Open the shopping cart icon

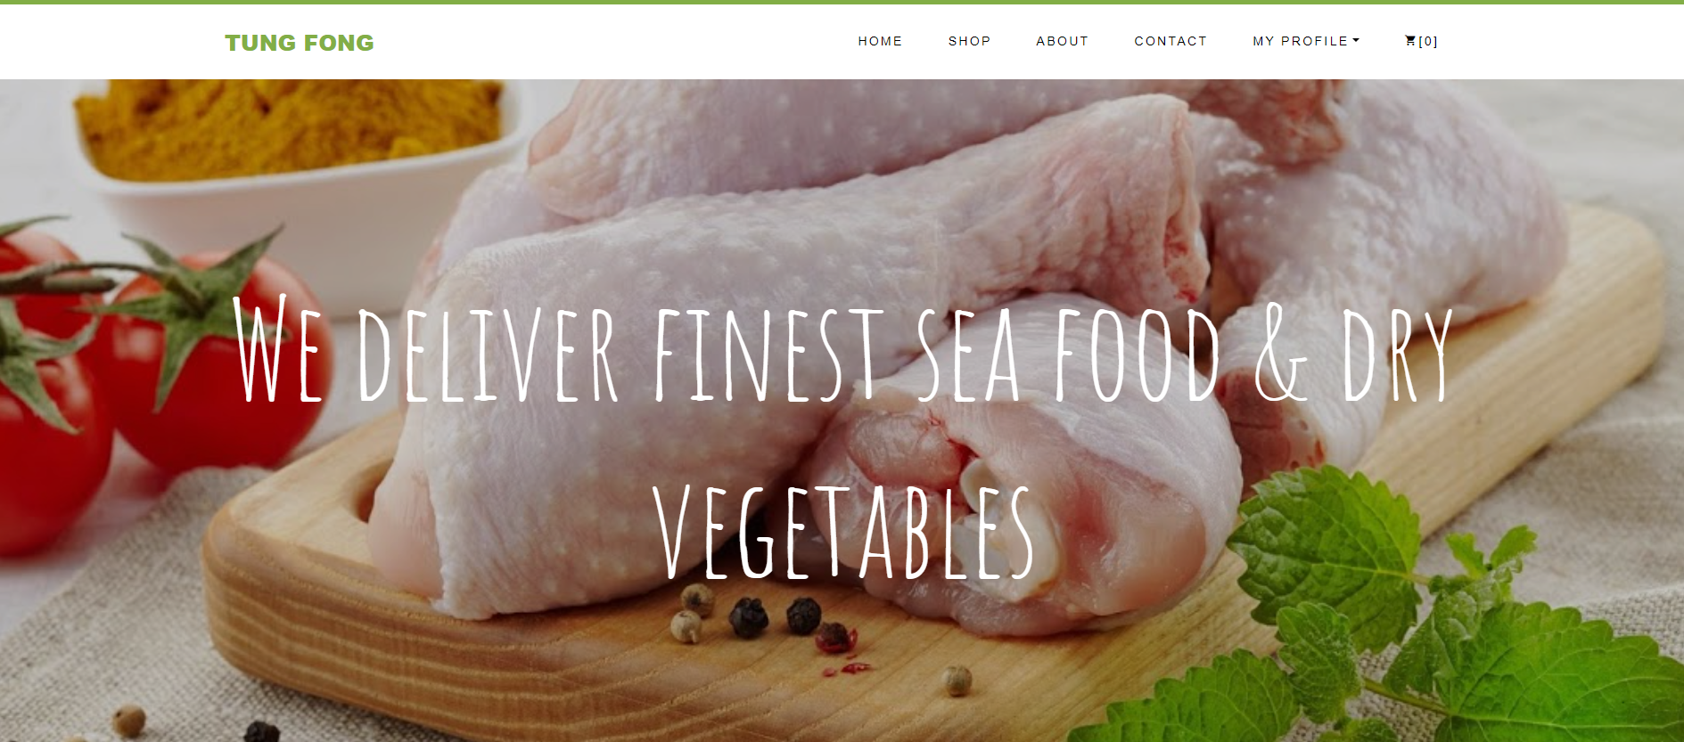[x=1410, y=40]
